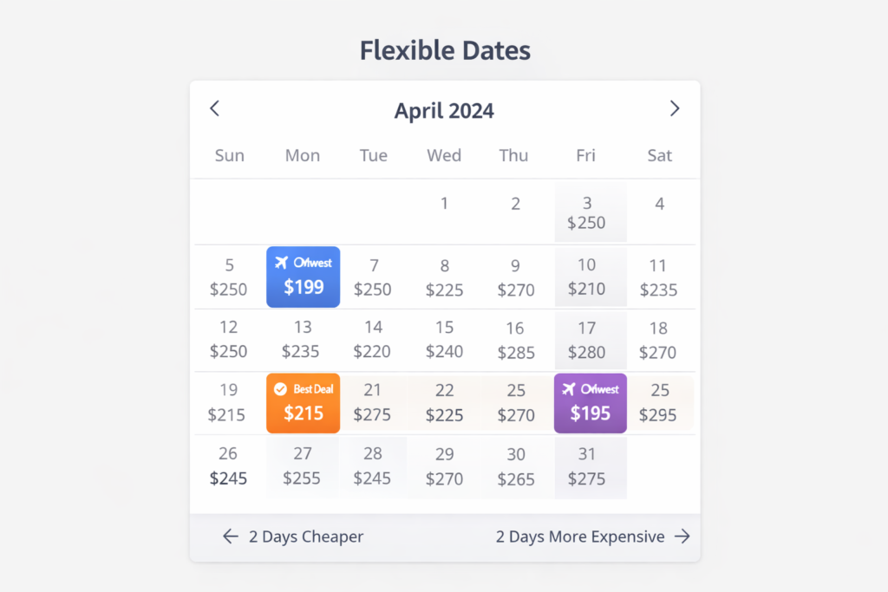Click the Fri column header
888x592 pixels.
[x=586, y=155]
